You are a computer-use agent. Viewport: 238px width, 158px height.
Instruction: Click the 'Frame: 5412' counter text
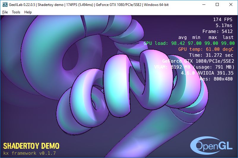(218, 31)
